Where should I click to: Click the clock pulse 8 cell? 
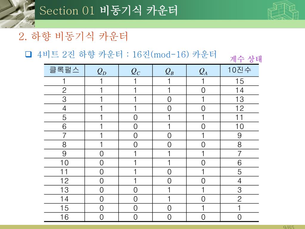[x=64, y=145]
